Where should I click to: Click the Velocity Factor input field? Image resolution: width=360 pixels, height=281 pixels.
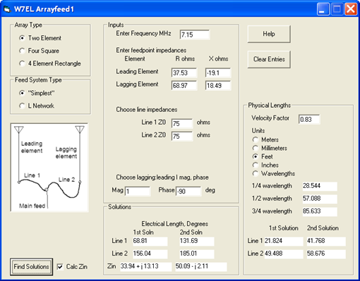pyautogui.click(x=309, y=119)
